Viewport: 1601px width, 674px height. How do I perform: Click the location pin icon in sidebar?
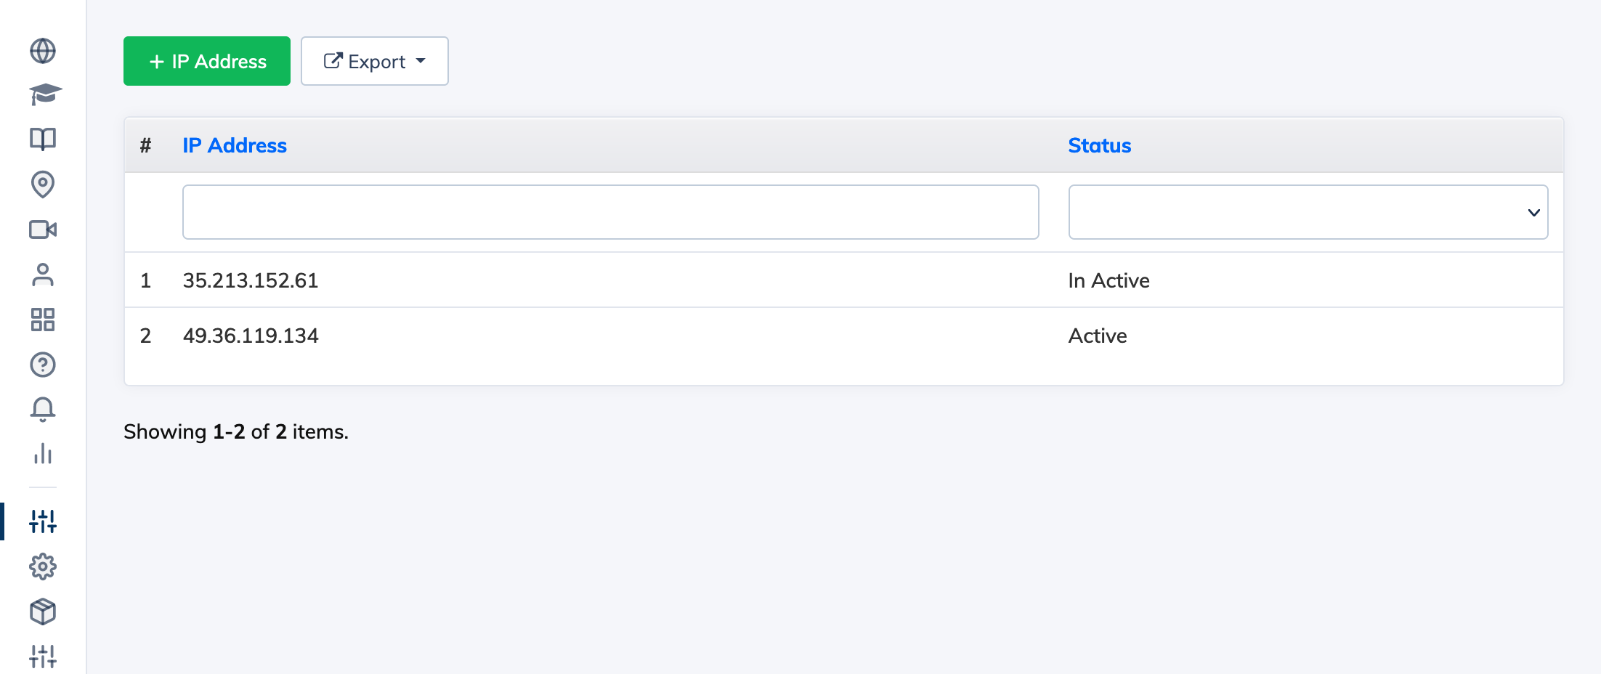pyautogui.click(x=43, y=185)
